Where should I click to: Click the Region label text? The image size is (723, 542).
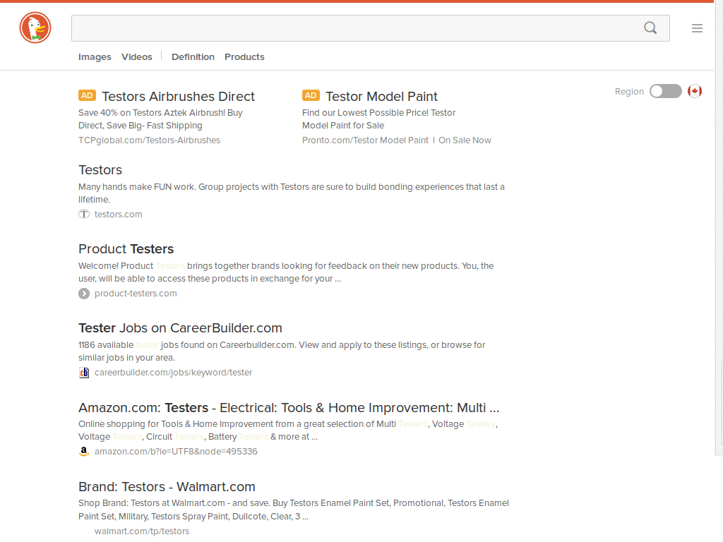629,91
